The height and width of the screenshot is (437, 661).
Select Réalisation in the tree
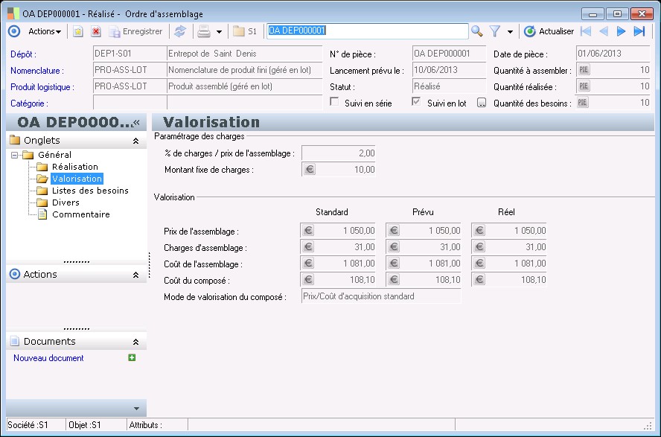[x=74, y=167]
